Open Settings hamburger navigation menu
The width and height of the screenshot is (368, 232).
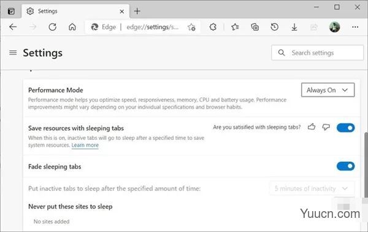click(13, 53)
